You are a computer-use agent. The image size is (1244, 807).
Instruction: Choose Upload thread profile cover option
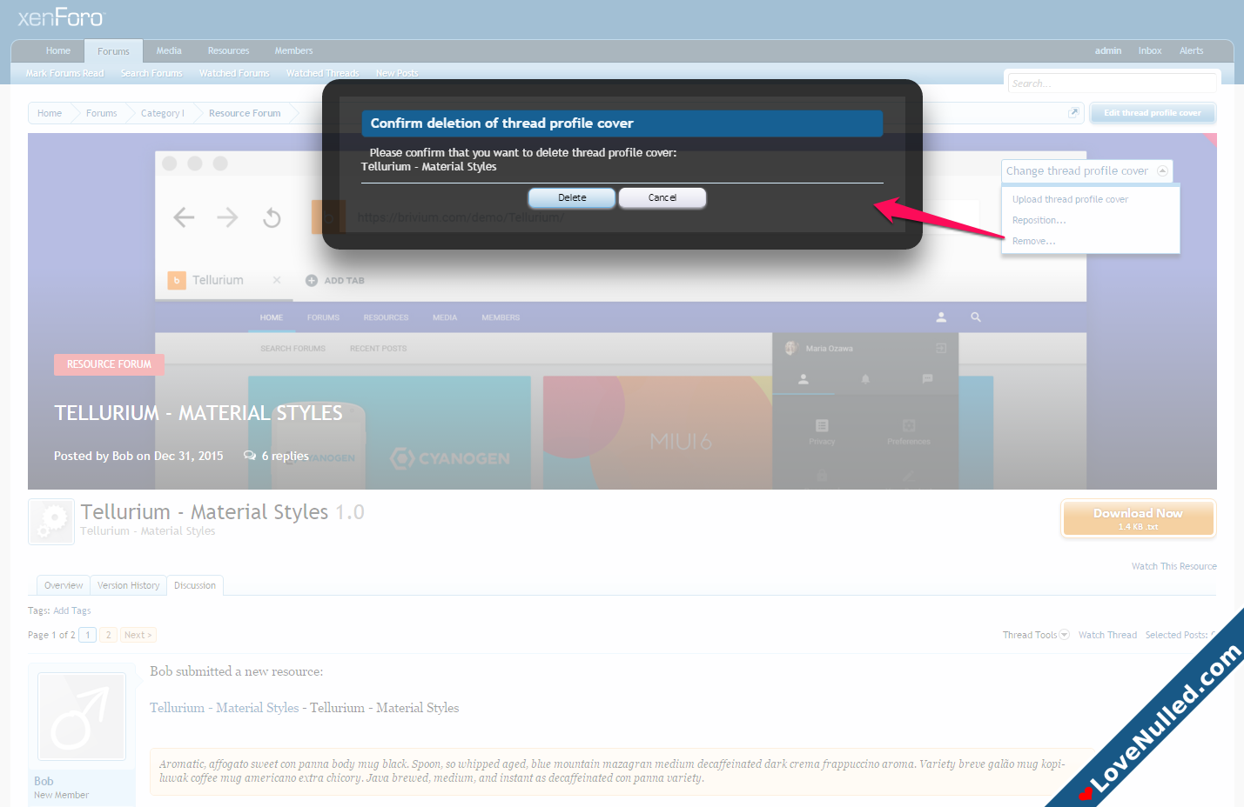(1070, 200)
